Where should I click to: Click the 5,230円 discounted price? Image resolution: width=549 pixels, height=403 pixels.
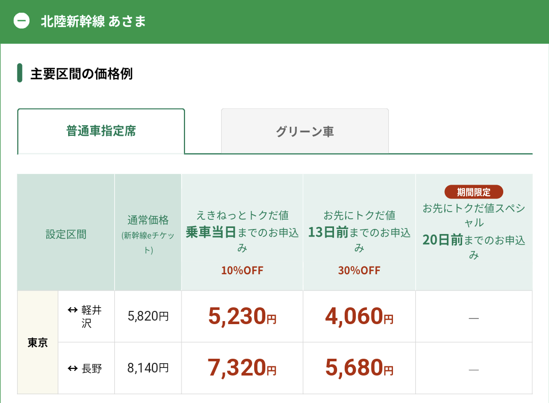coord(242,316)
